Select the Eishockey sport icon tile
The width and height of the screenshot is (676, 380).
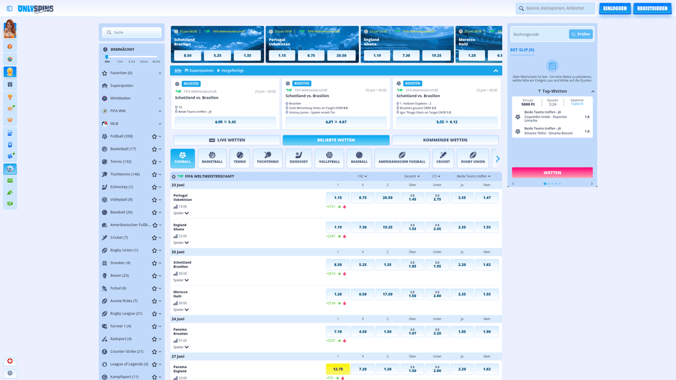(x=299, y=158)
